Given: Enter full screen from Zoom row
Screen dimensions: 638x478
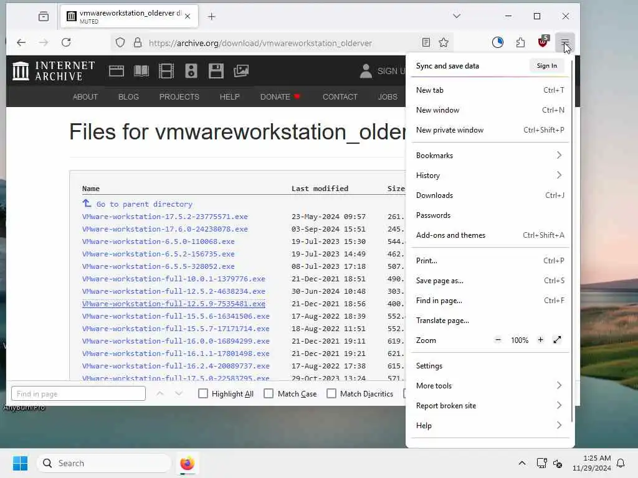Looking at the screenshot, I should click(x=557, y=340).
